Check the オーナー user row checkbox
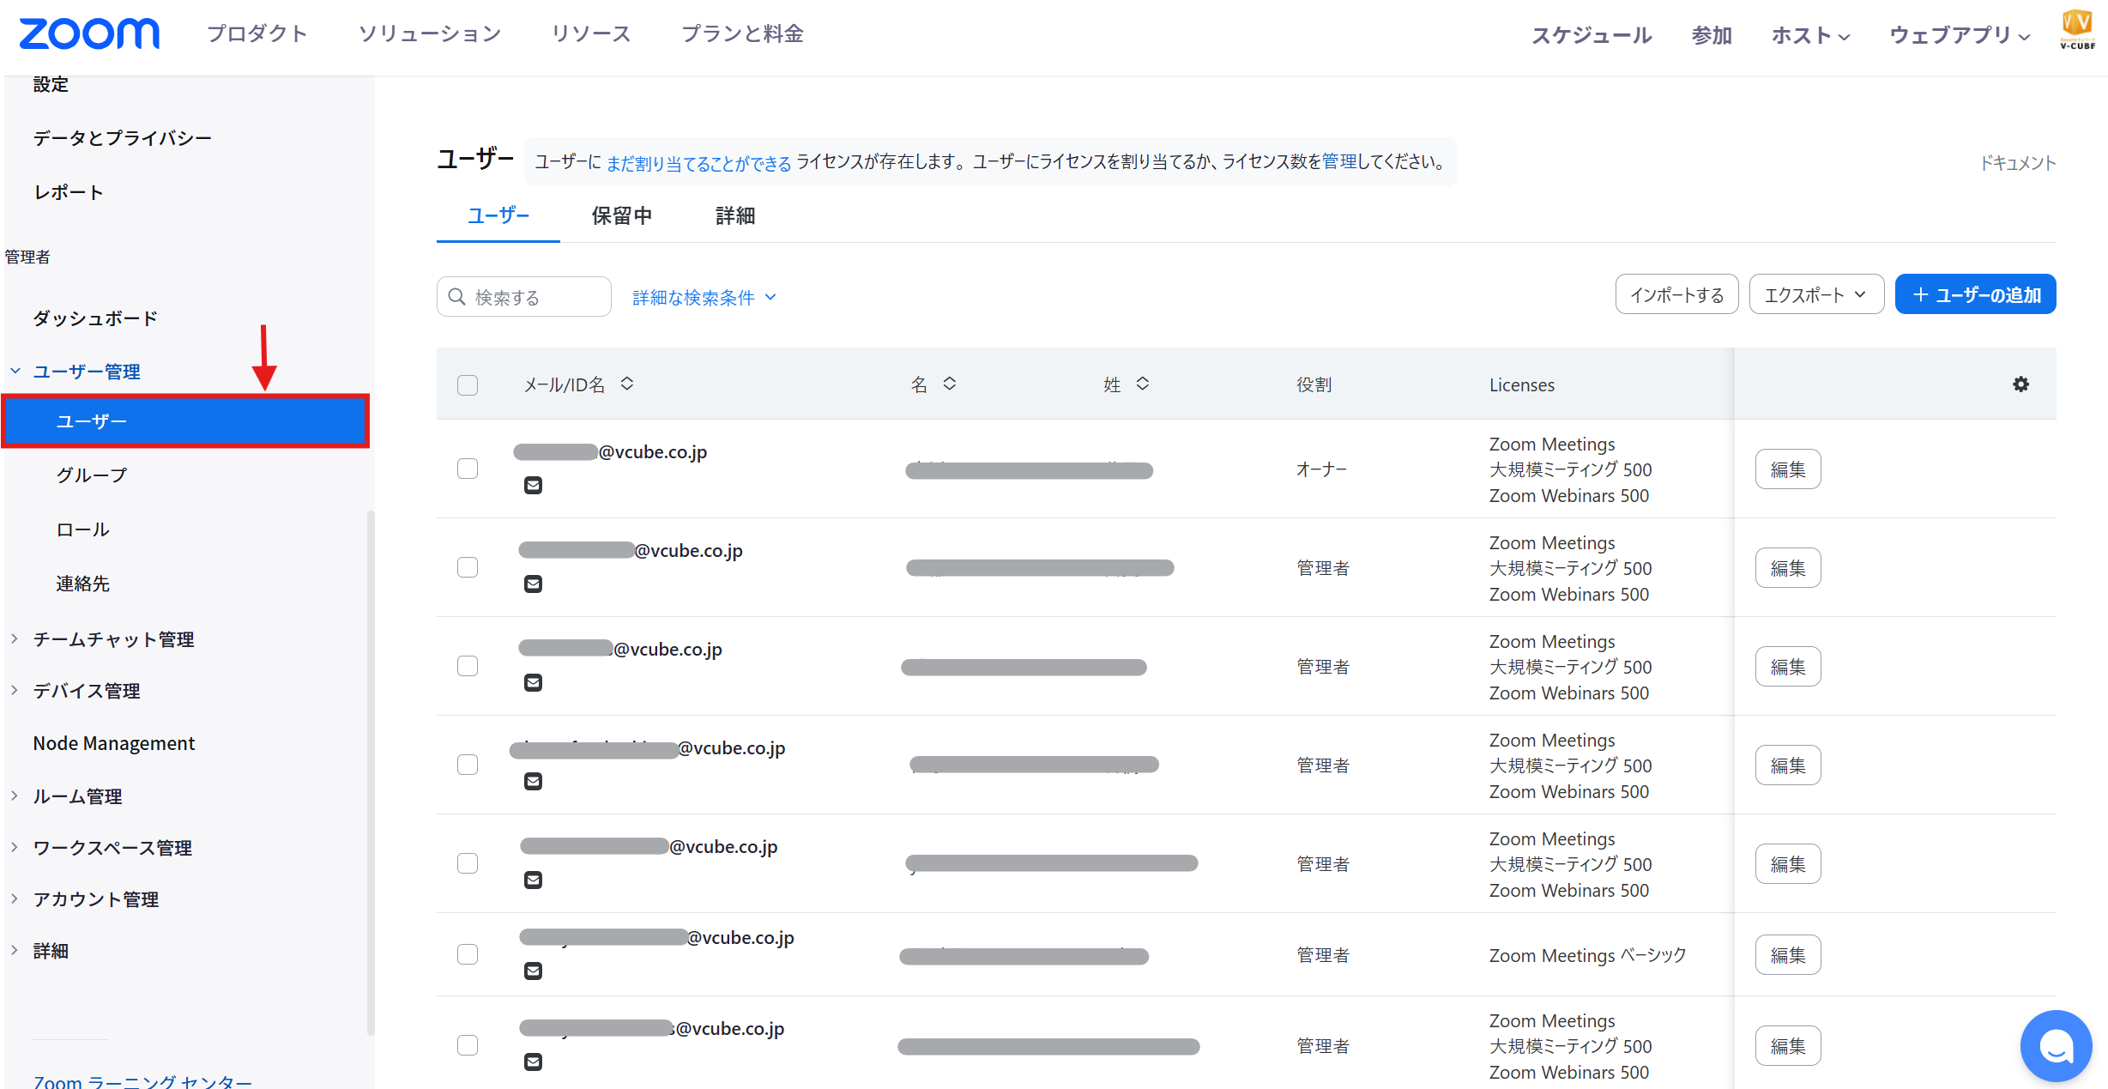2108x1089 pixels. [x=468, y=469]
